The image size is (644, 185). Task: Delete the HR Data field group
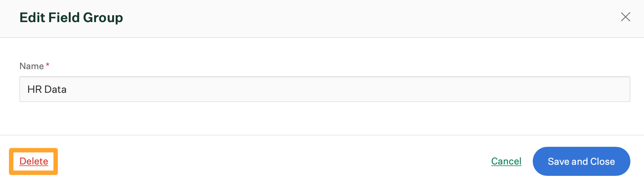tap(34, 161)
